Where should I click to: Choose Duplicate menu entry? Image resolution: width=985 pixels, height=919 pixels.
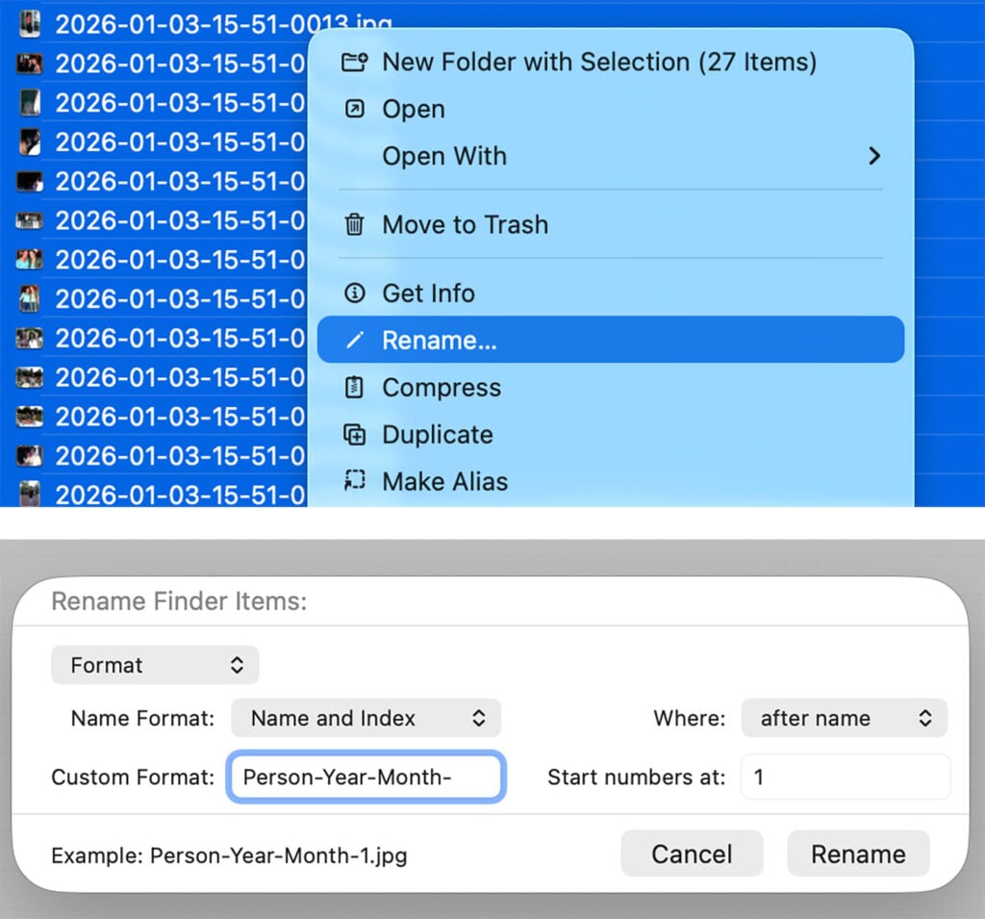[611, 434]
